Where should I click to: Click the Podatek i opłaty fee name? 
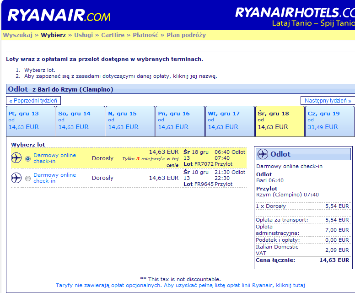(x=278, y=240)
